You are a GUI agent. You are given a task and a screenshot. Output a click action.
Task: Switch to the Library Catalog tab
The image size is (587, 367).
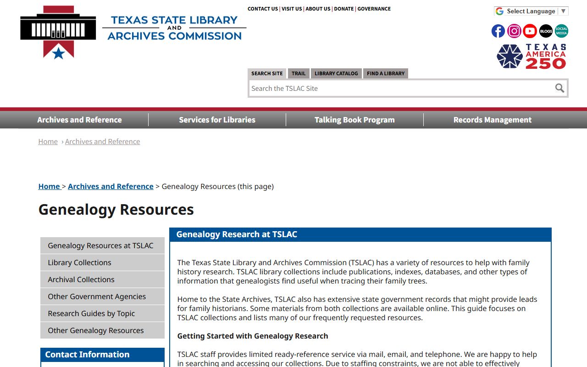point(336,73)
